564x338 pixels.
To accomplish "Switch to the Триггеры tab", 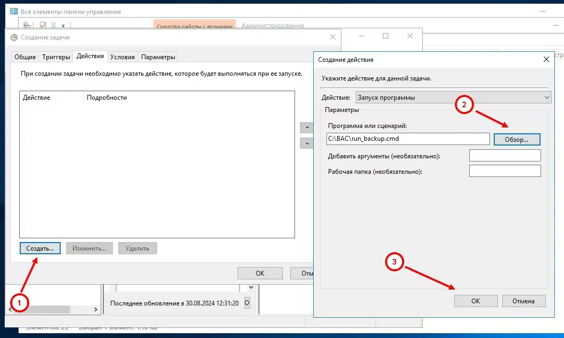I will pyautogui.click(x=56, y=57).
